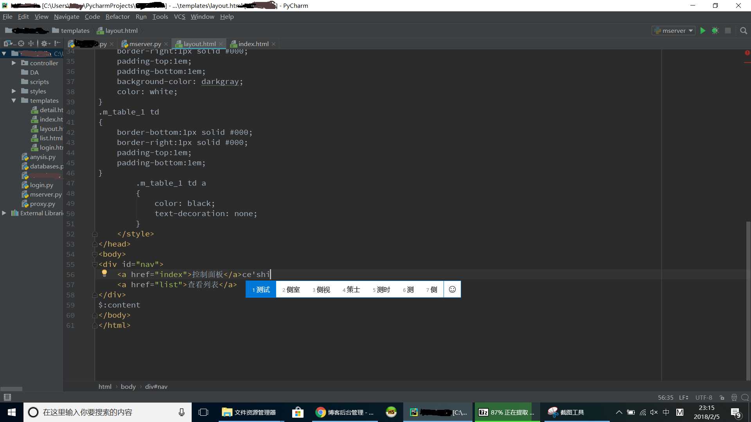Screen dimensions: 751x422
Task: Click the project panel horizontal scrollbar
Action: [11, 389]
